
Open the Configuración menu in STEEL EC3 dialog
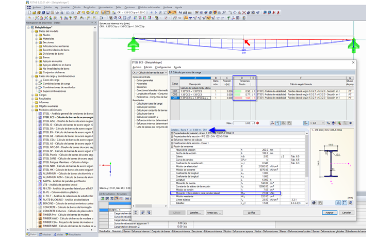[x=162, y=67]
